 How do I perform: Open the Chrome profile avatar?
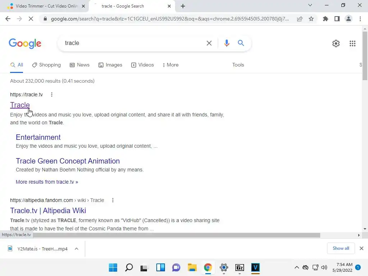(349, 19)
